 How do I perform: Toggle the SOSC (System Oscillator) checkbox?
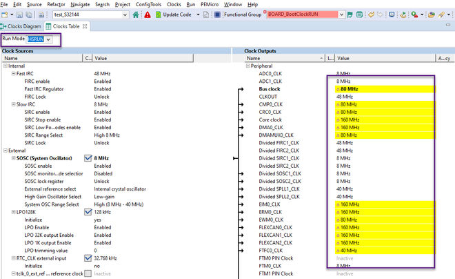click(x=88, y=158)
